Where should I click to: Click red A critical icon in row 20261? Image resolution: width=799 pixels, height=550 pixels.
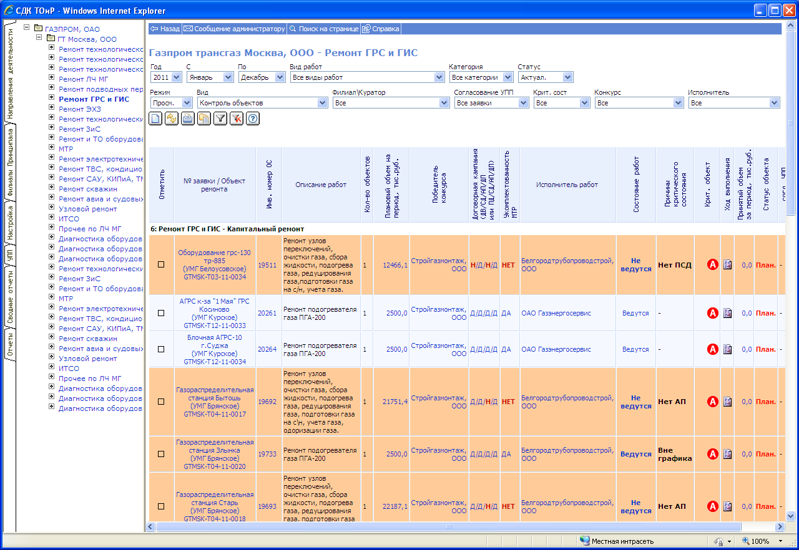click(713, 313)
